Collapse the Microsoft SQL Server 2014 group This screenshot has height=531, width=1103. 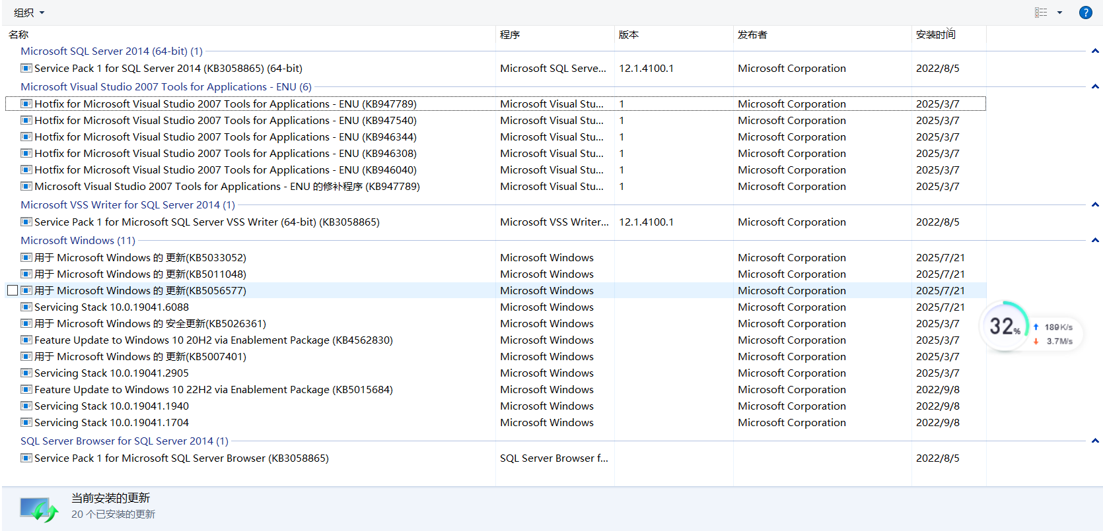1095,51
